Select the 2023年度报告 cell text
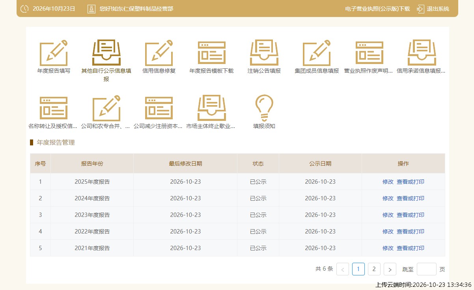This screenshot has height=290, width=474. coord(92,215)
